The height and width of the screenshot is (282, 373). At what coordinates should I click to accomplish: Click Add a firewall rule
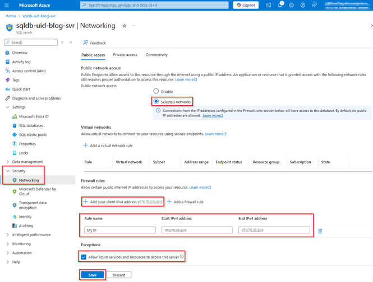click(185, 202)
